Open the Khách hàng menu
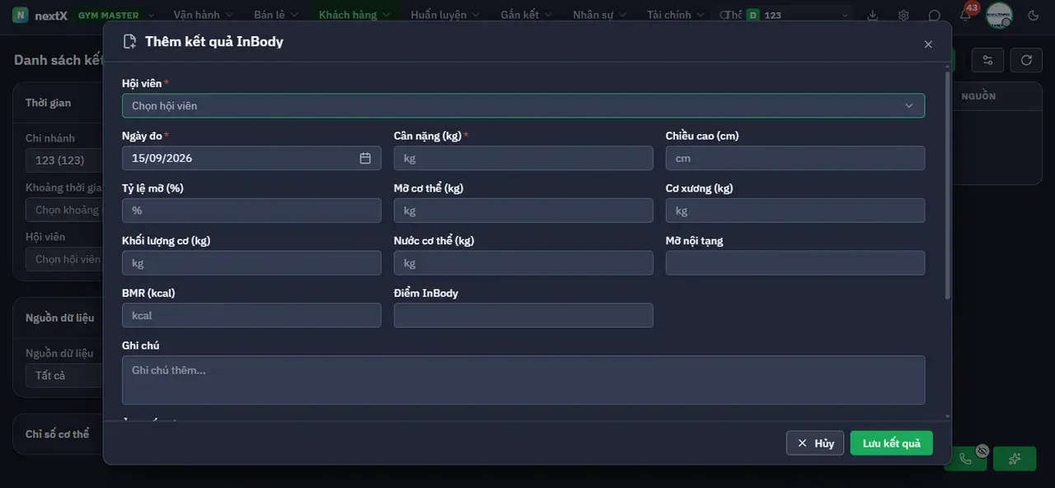 [x=354, y=15]
